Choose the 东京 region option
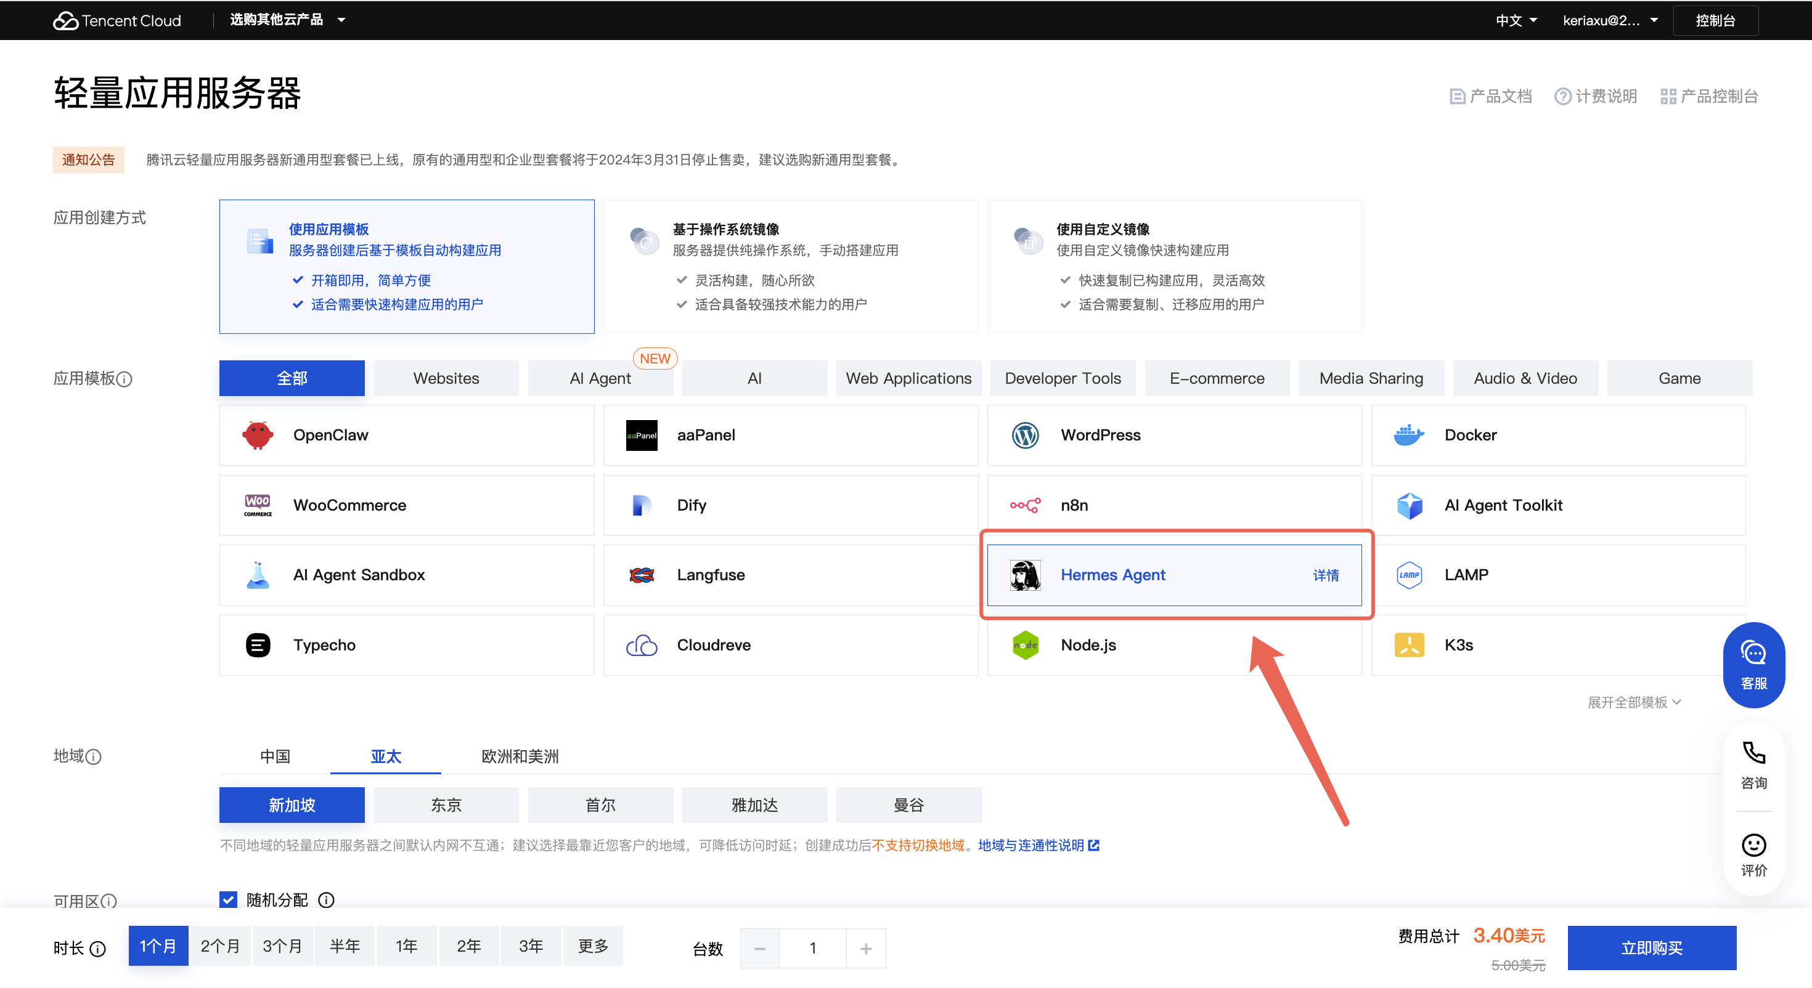 point(446,805)
